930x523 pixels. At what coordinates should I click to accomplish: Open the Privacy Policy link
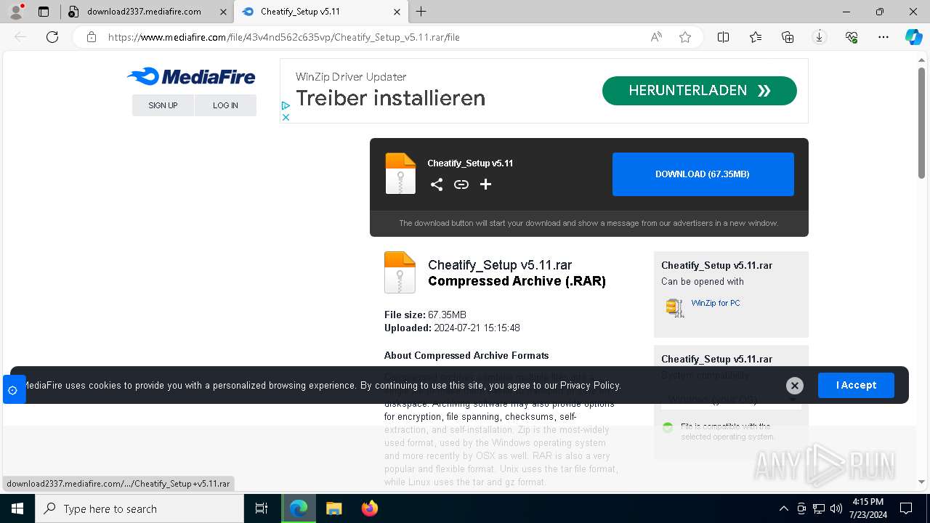pyautogui.click(x=590, y=385)
